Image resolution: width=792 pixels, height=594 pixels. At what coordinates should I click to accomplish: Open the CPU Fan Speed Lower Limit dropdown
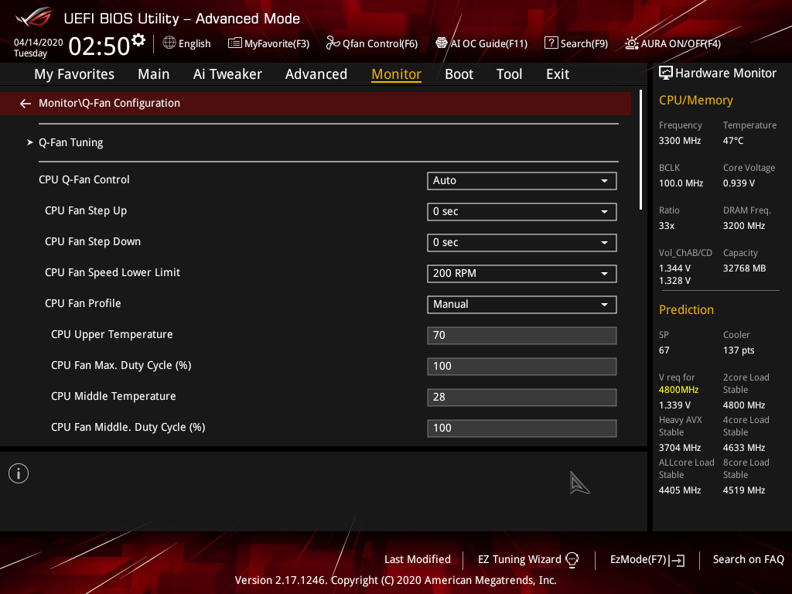522,274
